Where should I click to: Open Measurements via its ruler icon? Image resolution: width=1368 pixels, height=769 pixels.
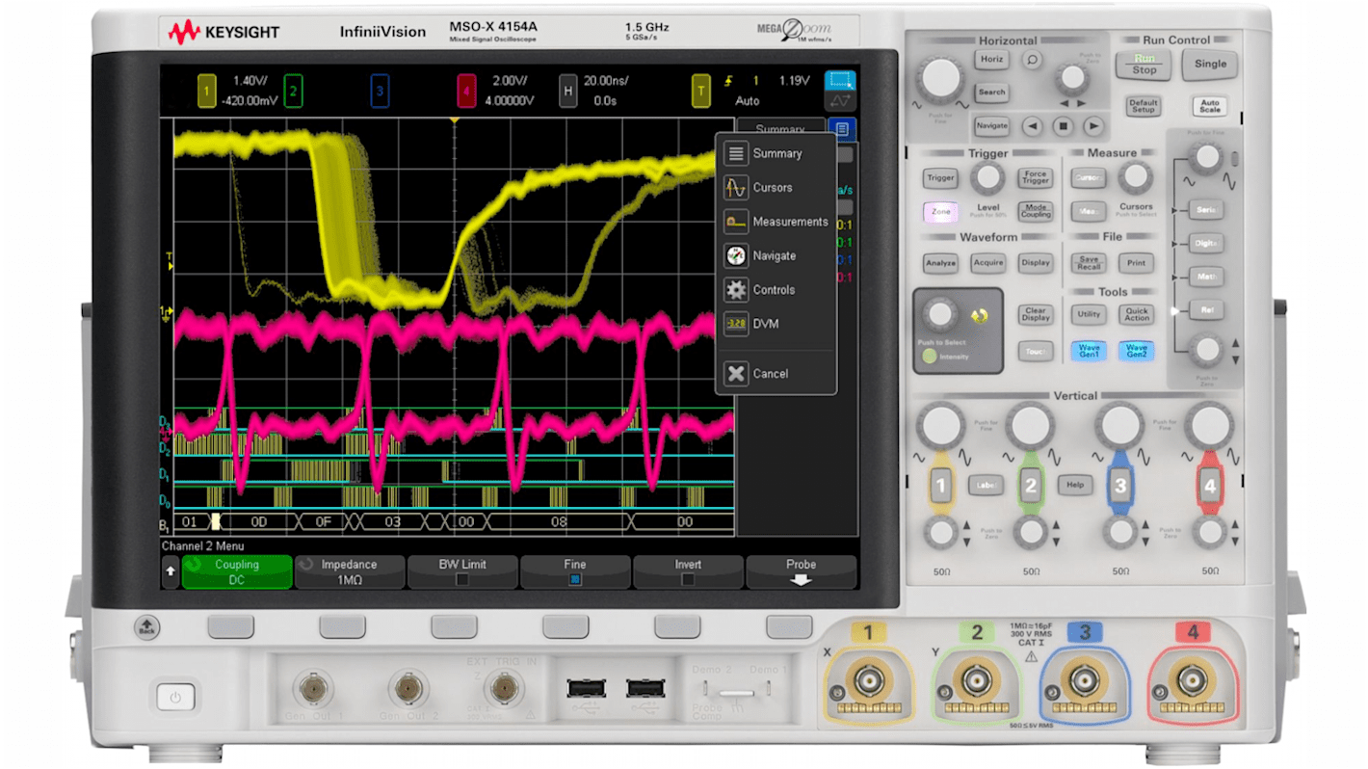(735, 221)
